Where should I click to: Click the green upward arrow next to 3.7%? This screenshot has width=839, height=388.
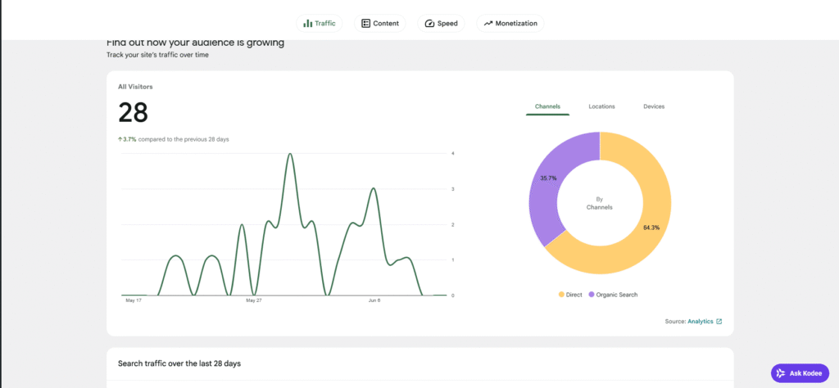[120, 139]
